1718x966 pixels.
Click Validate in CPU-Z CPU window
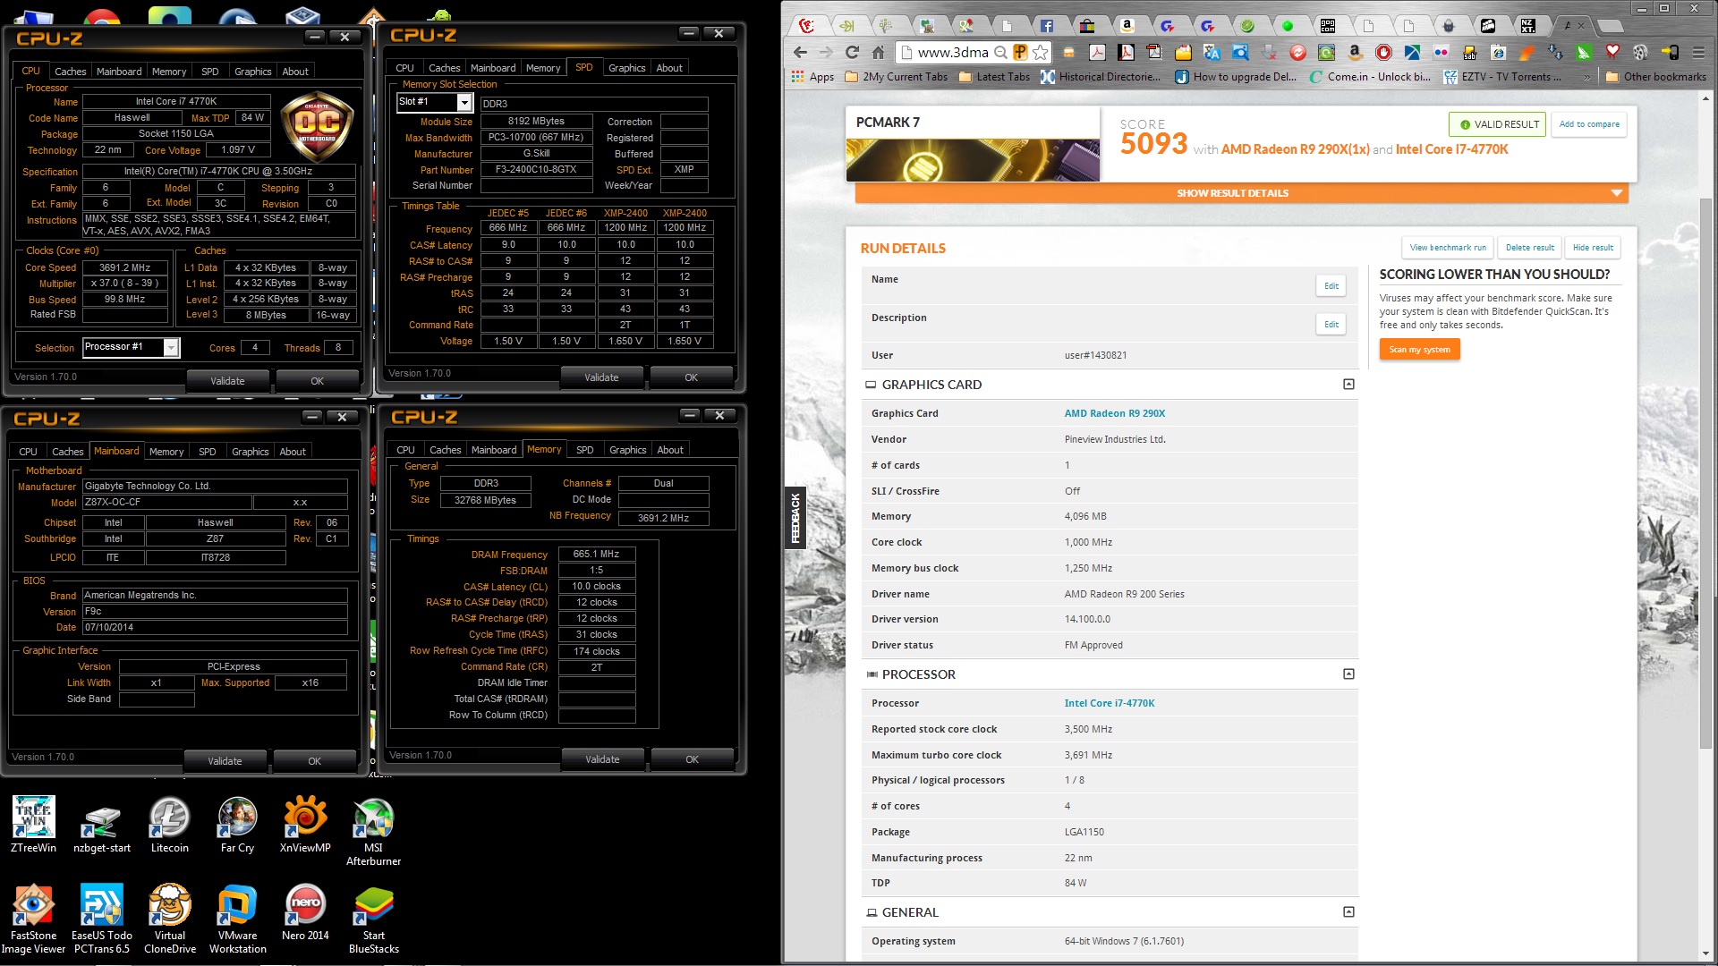click(227, 381)
